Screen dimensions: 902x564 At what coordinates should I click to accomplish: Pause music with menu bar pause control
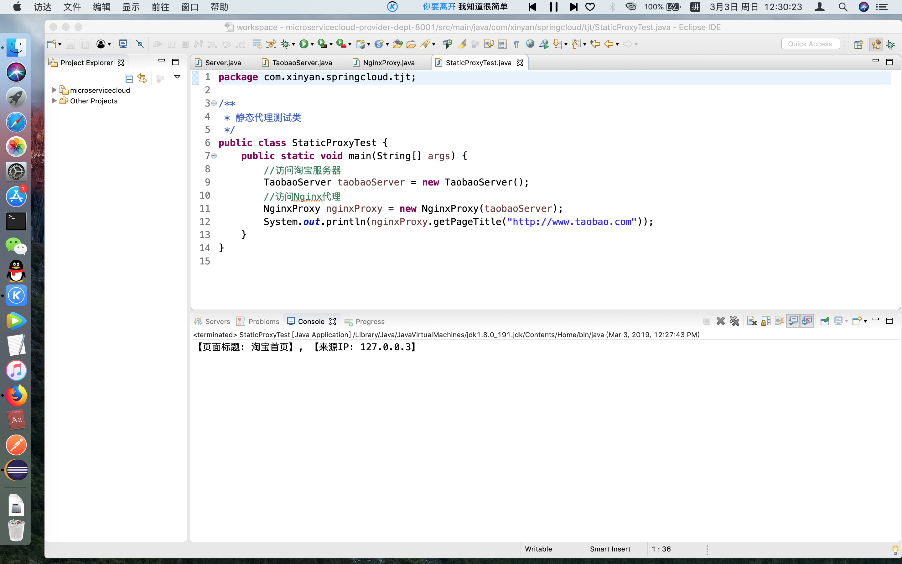(x=553, y=7)
